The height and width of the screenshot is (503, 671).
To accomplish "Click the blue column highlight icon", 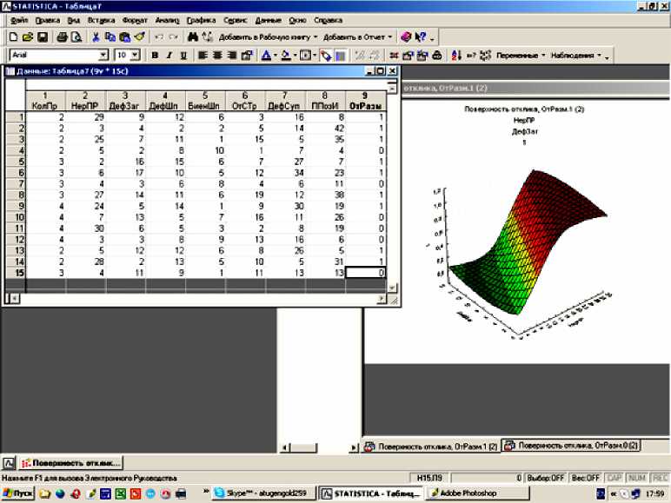I will point(340,56).
